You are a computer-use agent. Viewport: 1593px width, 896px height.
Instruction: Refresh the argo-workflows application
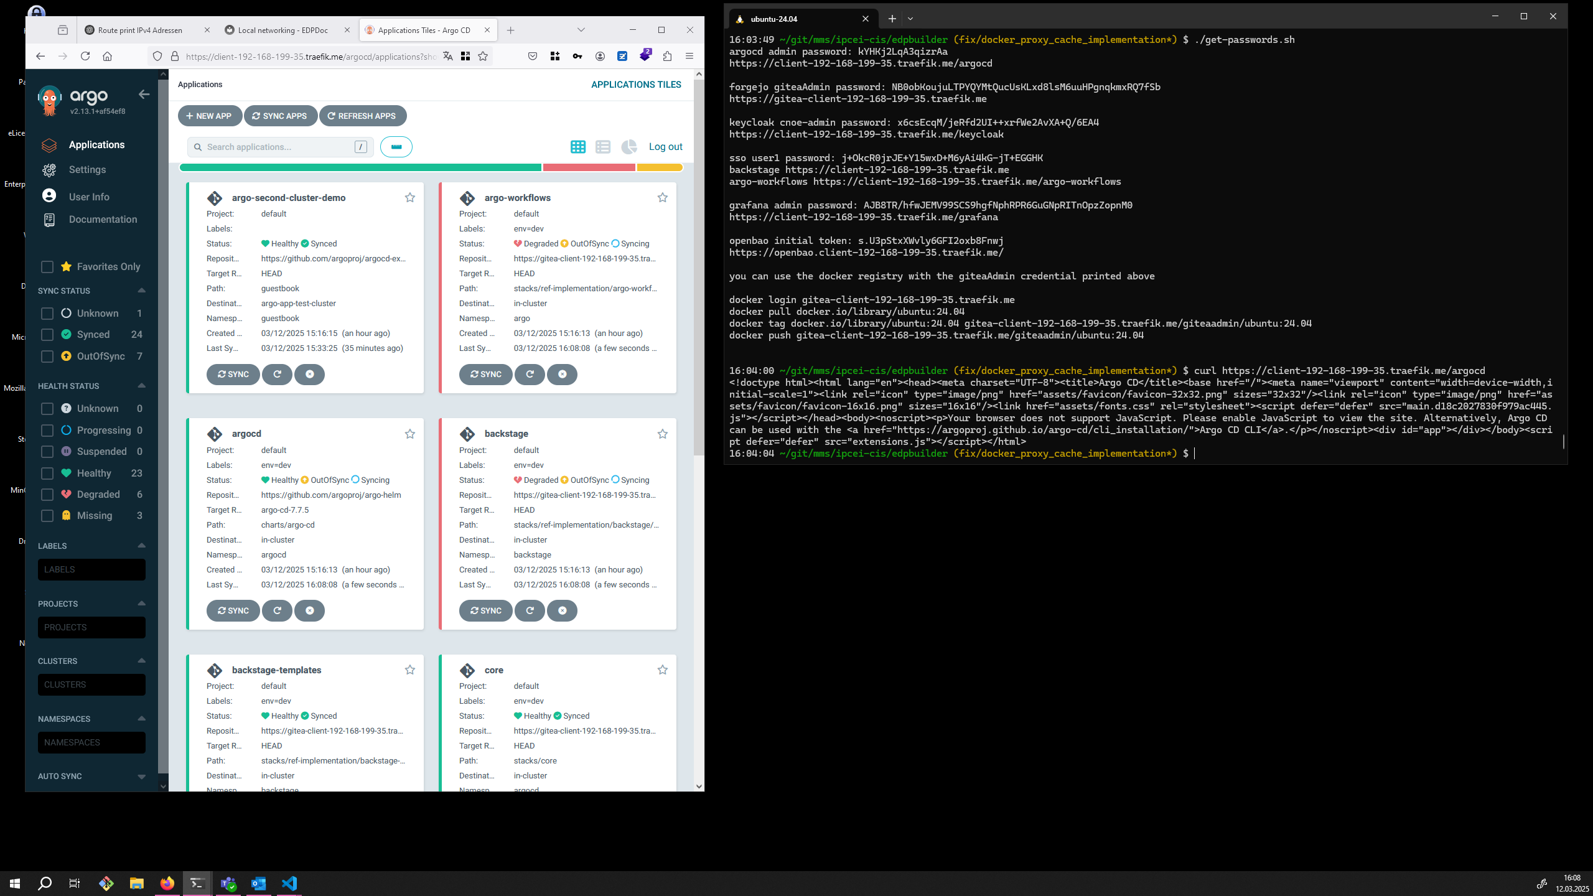click(530, 375)
